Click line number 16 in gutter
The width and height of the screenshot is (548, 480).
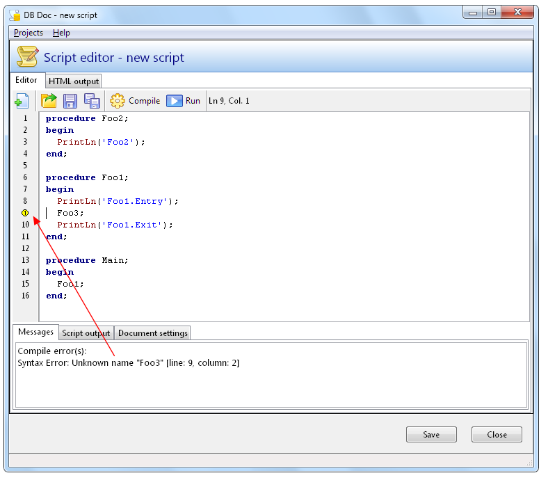[x=26, y=296]
